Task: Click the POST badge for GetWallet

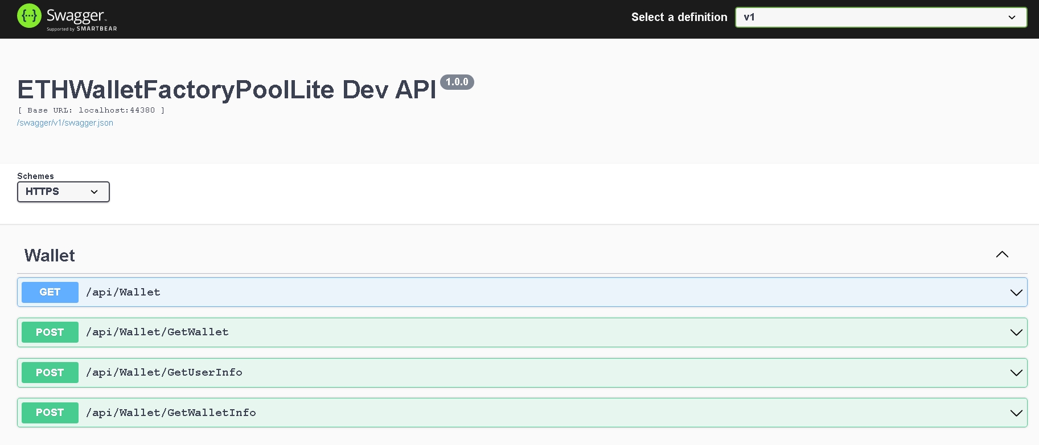Action: pyautogui.click(x=50, y=332)
